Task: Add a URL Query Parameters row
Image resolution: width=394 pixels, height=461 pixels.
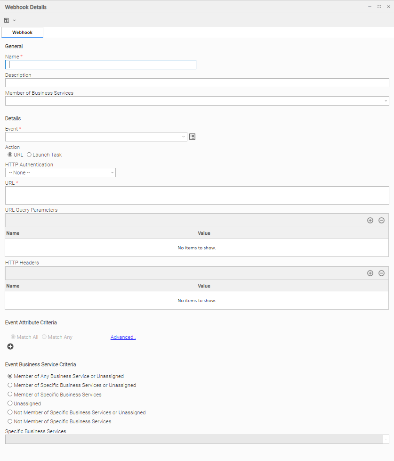Action: pyautogui.click(x=370, y=221)
